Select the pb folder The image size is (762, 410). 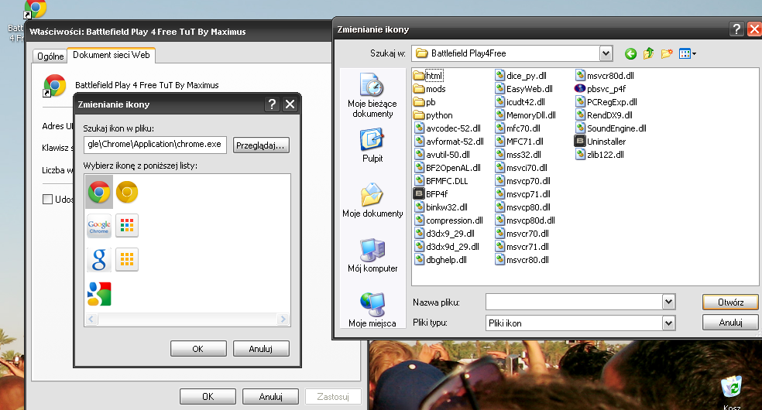[x=424, y=102]
